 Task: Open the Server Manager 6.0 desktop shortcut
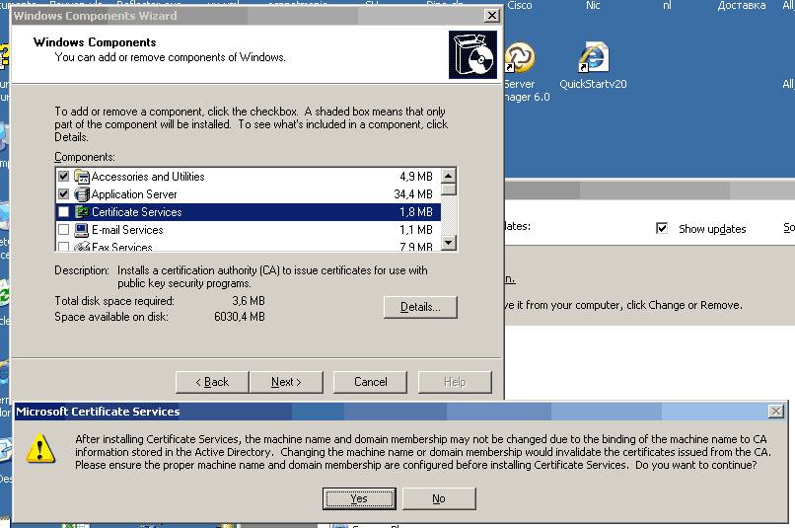pyautogui.click(x=522, y=71)
